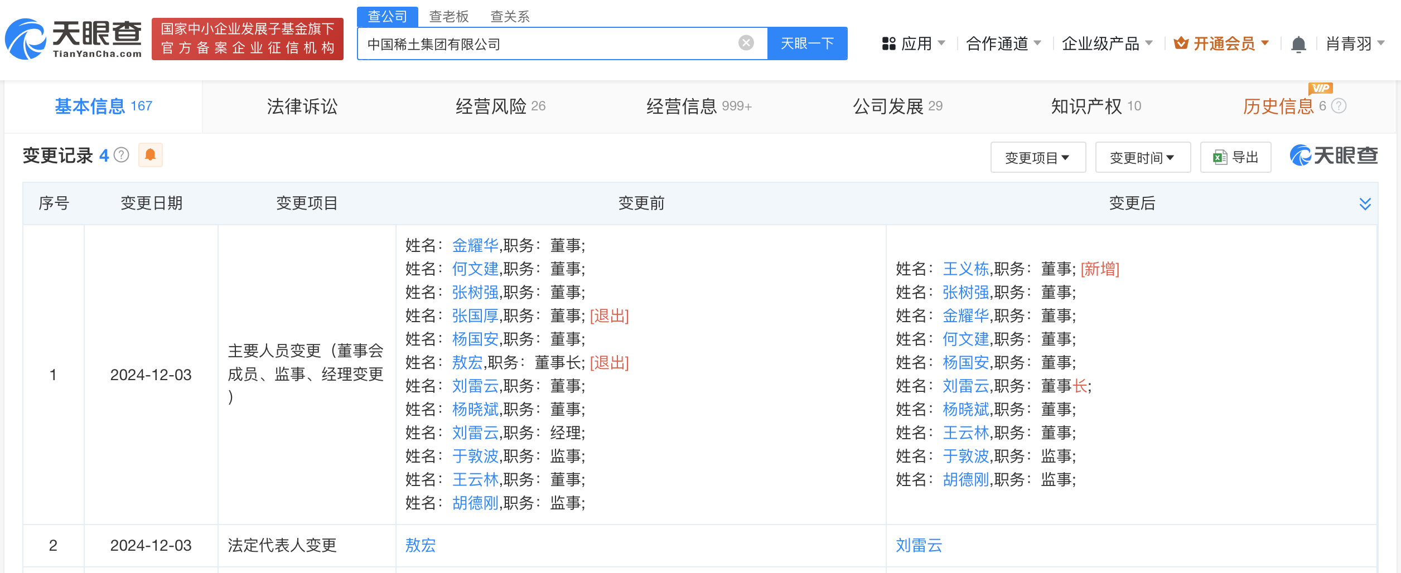This screenshot has width=1401, height=573.
Task: Open the 经营风险 tab
Action: pos(500,106)
